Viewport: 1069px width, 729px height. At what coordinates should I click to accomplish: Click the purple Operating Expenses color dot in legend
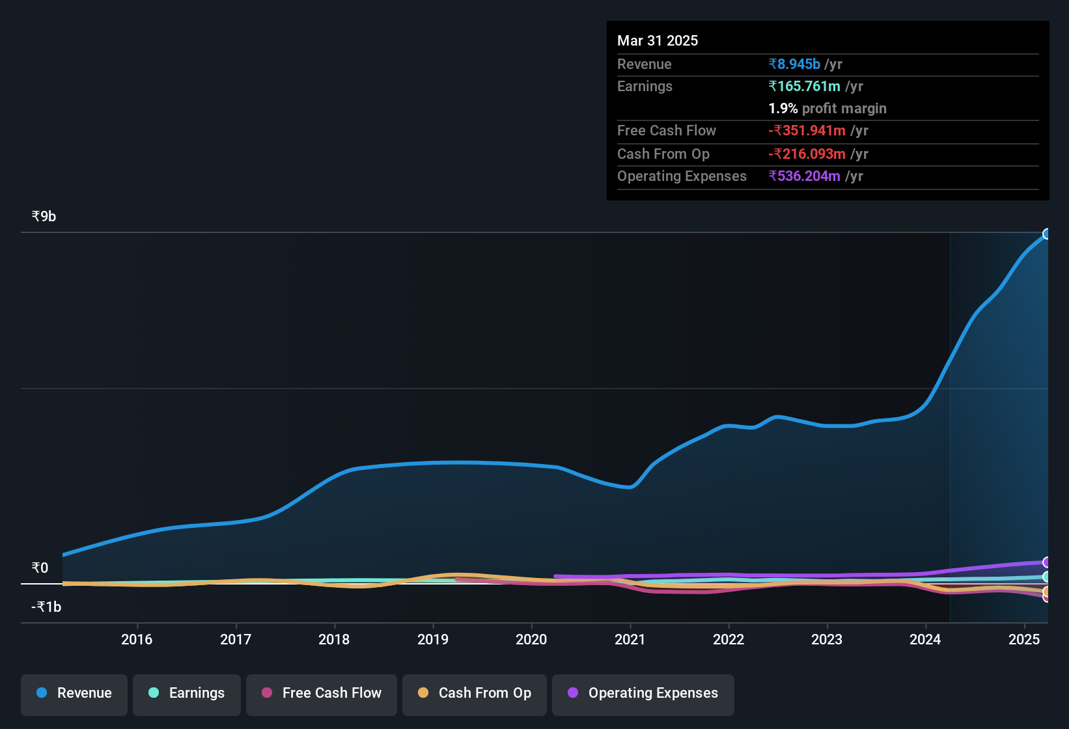tap(573, 693)
